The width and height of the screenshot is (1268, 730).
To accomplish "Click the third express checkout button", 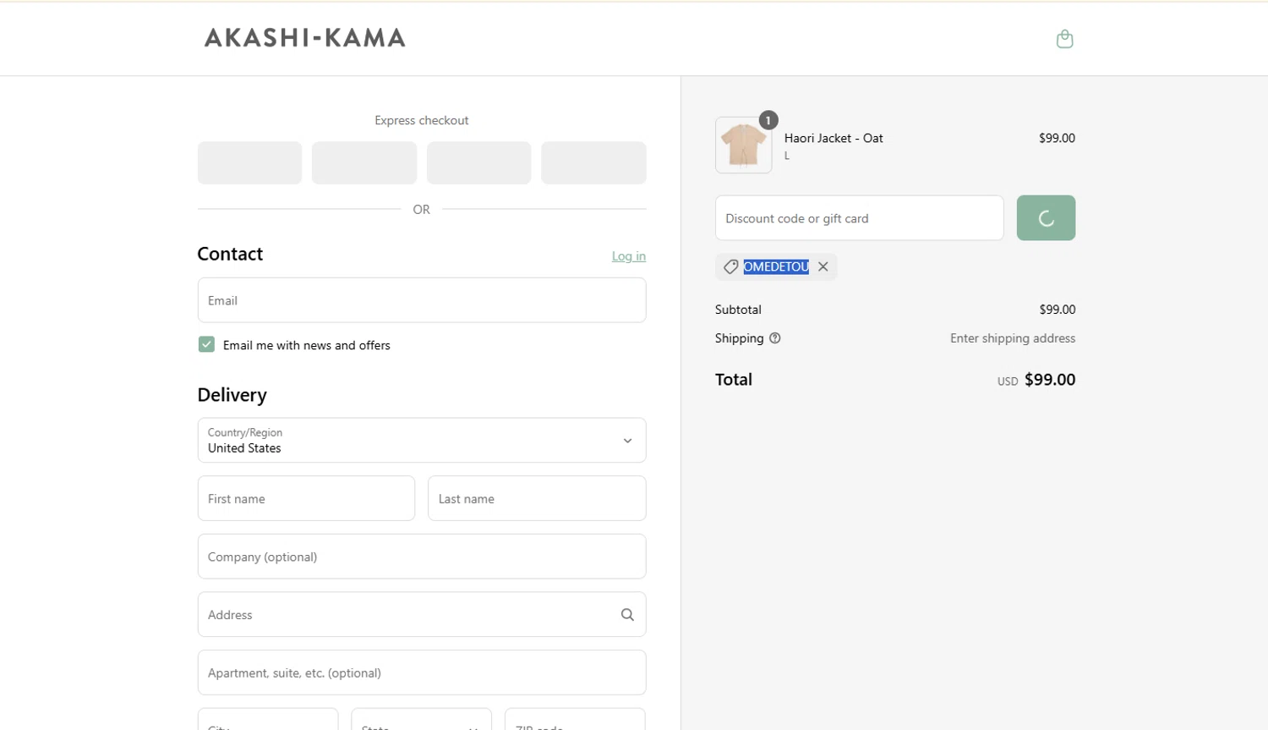I will 478,162.
